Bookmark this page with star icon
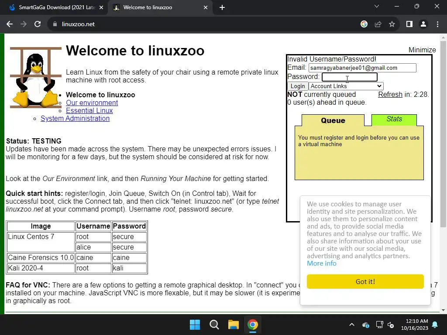 click(392, 24)
